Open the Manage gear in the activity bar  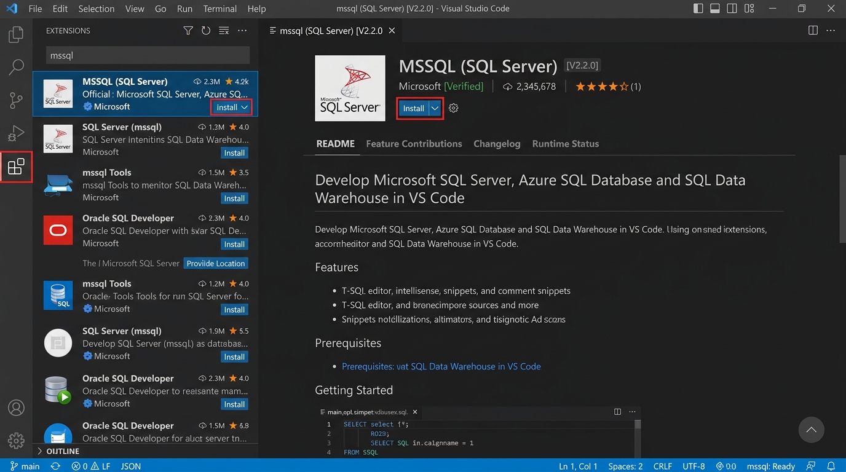pyautogui.click(x=16, y=441)
